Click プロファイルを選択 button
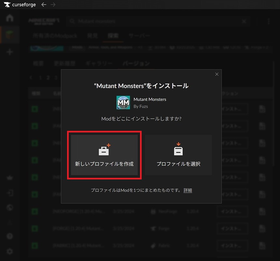The width and height of the screenshot is (280, 261). coord(178,155)
